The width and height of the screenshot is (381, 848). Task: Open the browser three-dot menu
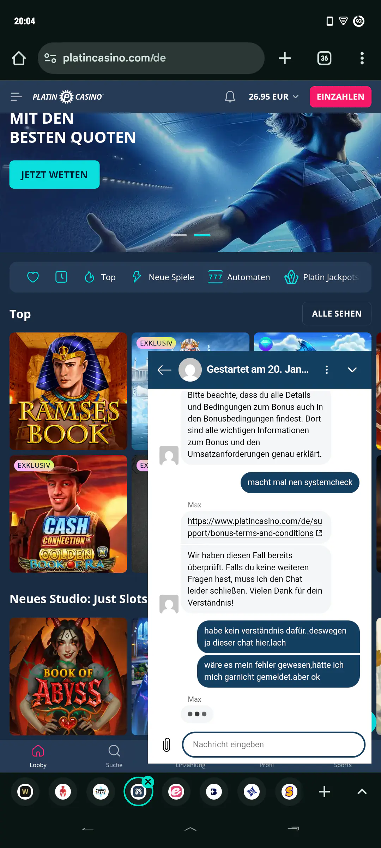362,58
